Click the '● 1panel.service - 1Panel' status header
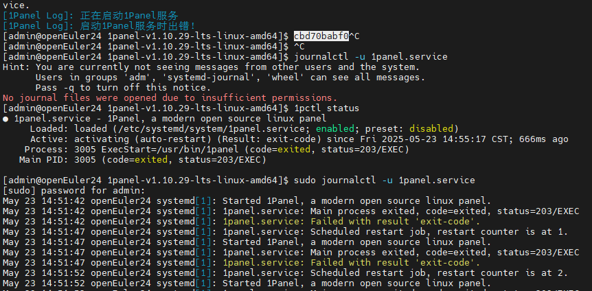The width and height of the screenshot is (592, 291). coord(165,119)
